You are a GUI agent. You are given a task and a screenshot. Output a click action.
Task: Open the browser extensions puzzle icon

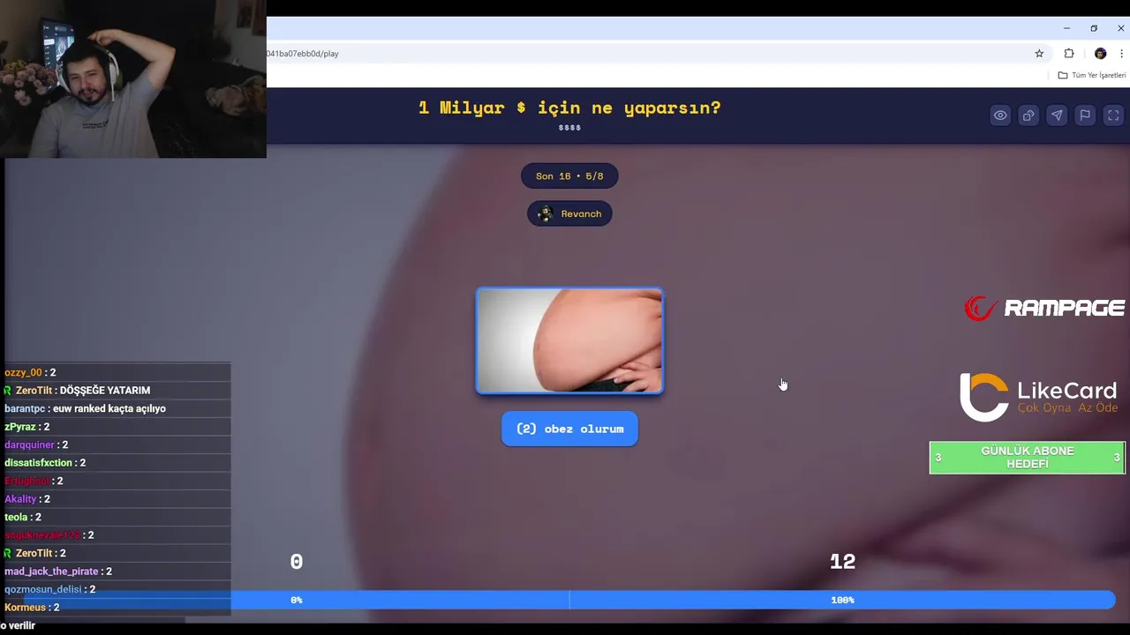[1069, 54]
